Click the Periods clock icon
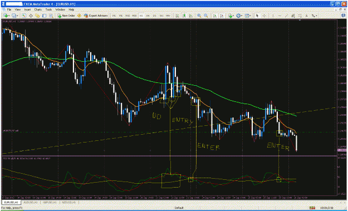348x211 pixels. (x=238, y=16)
